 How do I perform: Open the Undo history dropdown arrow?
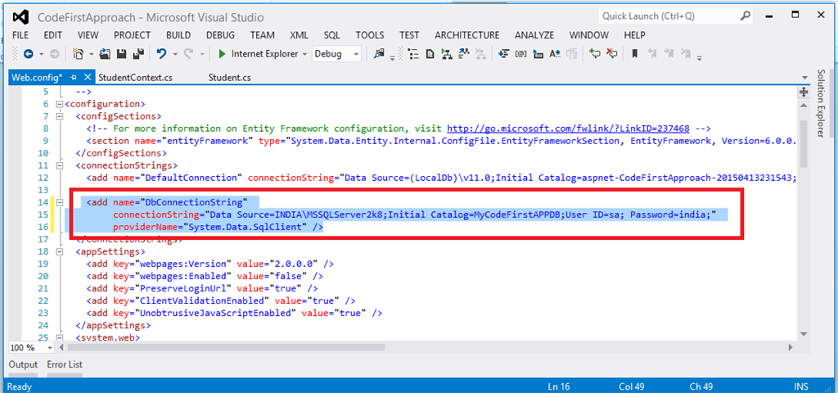(x=175, y=54)
